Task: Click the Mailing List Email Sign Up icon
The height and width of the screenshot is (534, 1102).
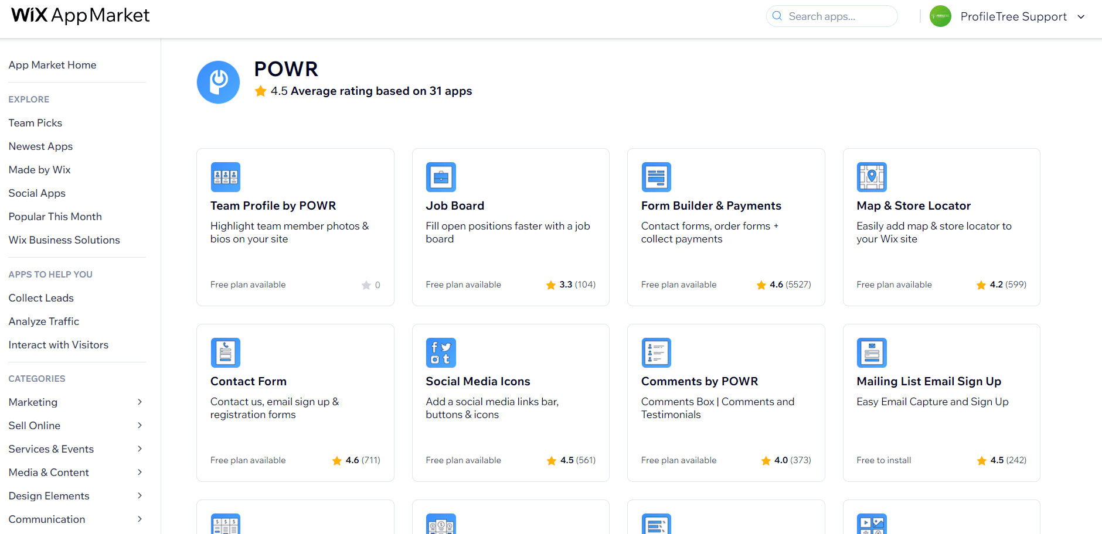Action: (872, 352)
